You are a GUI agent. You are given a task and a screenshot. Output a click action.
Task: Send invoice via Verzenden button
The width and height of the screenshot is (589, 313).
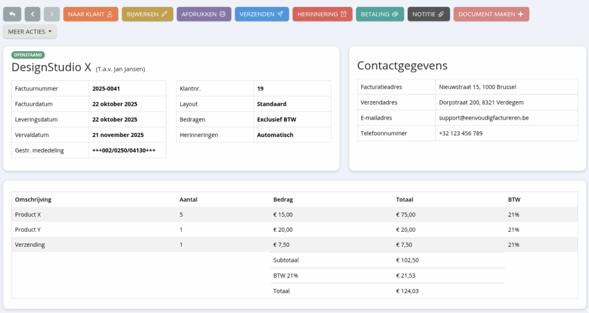pos(261,14)
